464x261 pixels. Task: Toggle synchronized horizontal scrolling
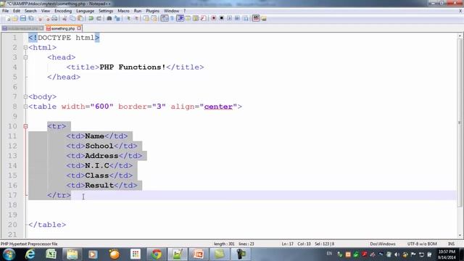tap(154, 18)
